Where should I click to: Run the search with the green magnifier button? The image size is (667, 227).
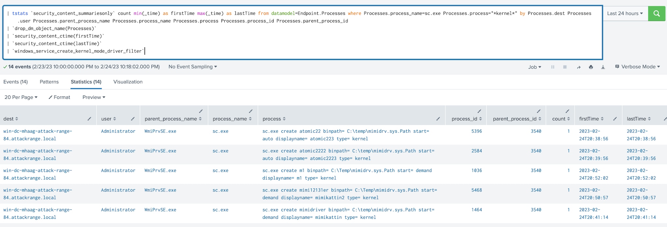657,13
